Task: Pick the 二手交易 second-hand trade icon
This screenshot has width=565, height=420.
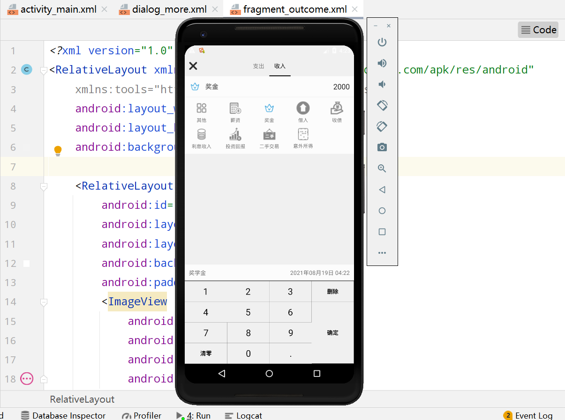Action: (269, 134)
